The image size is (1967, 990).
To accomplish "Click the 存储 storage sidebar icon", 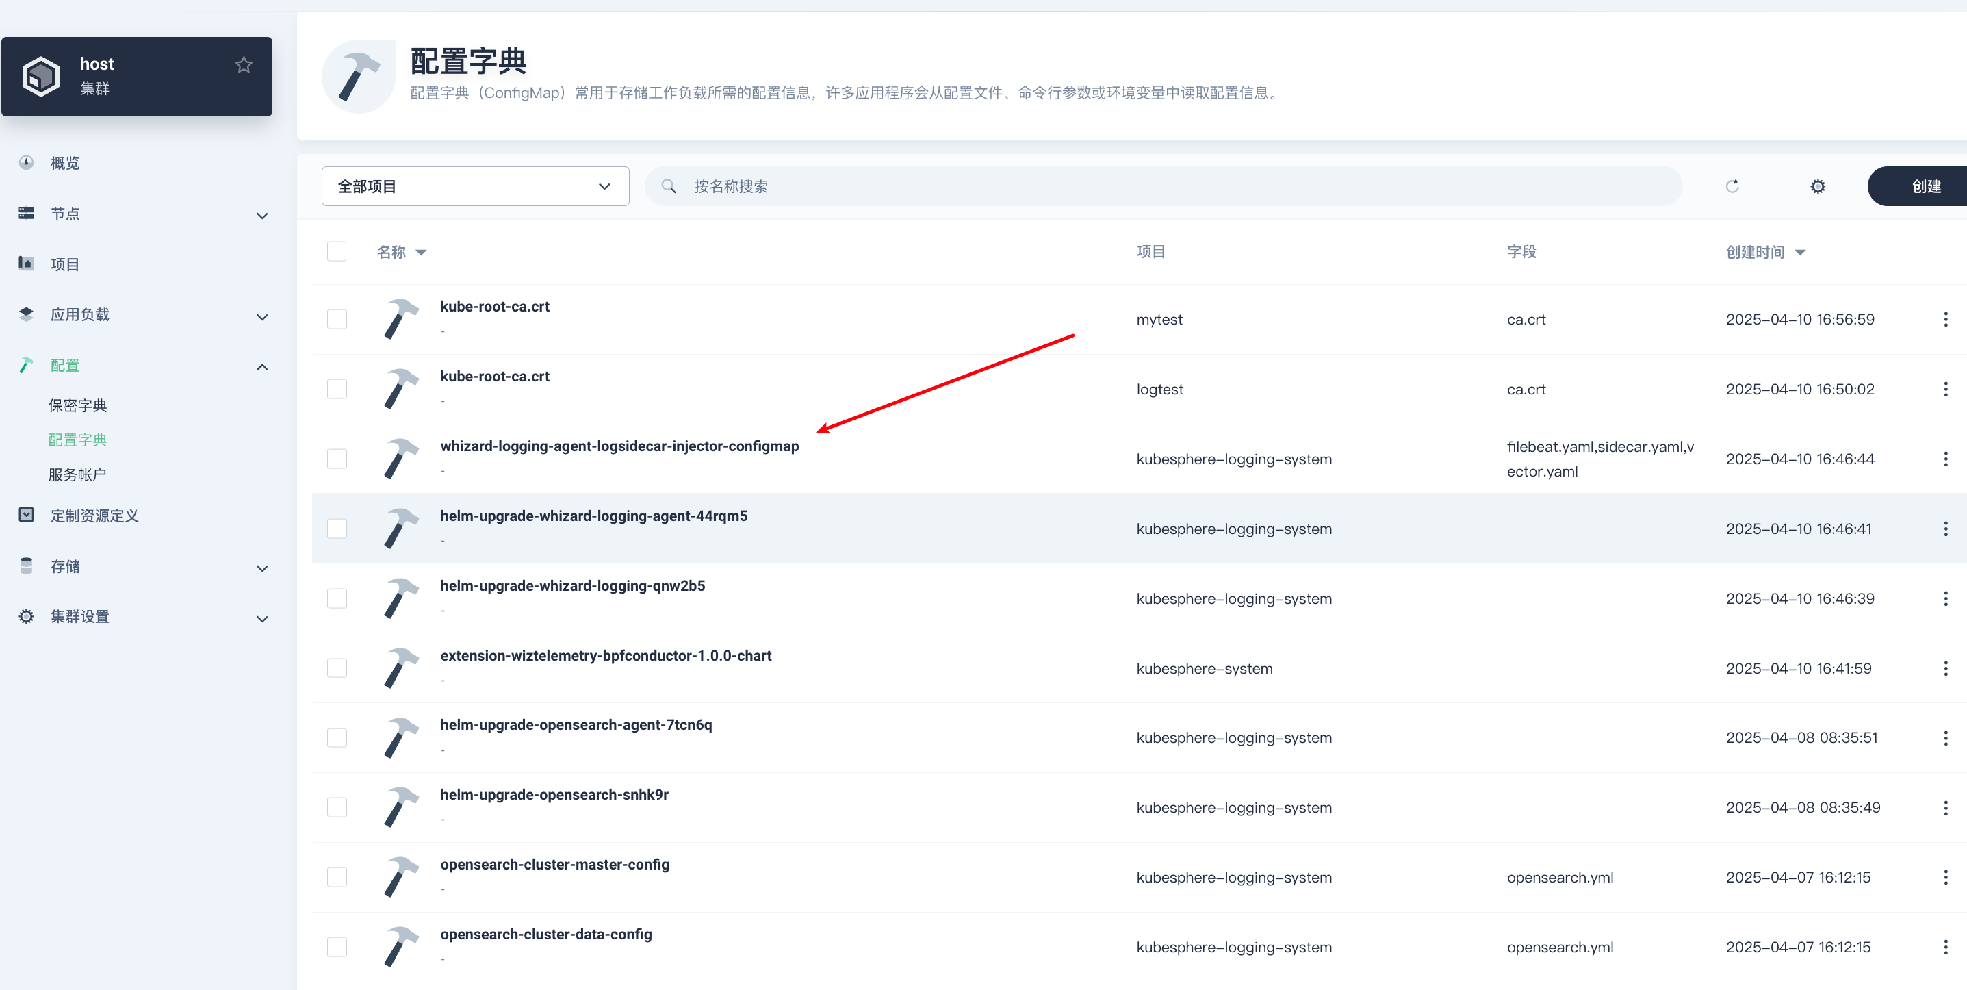I will click(26, 566).
